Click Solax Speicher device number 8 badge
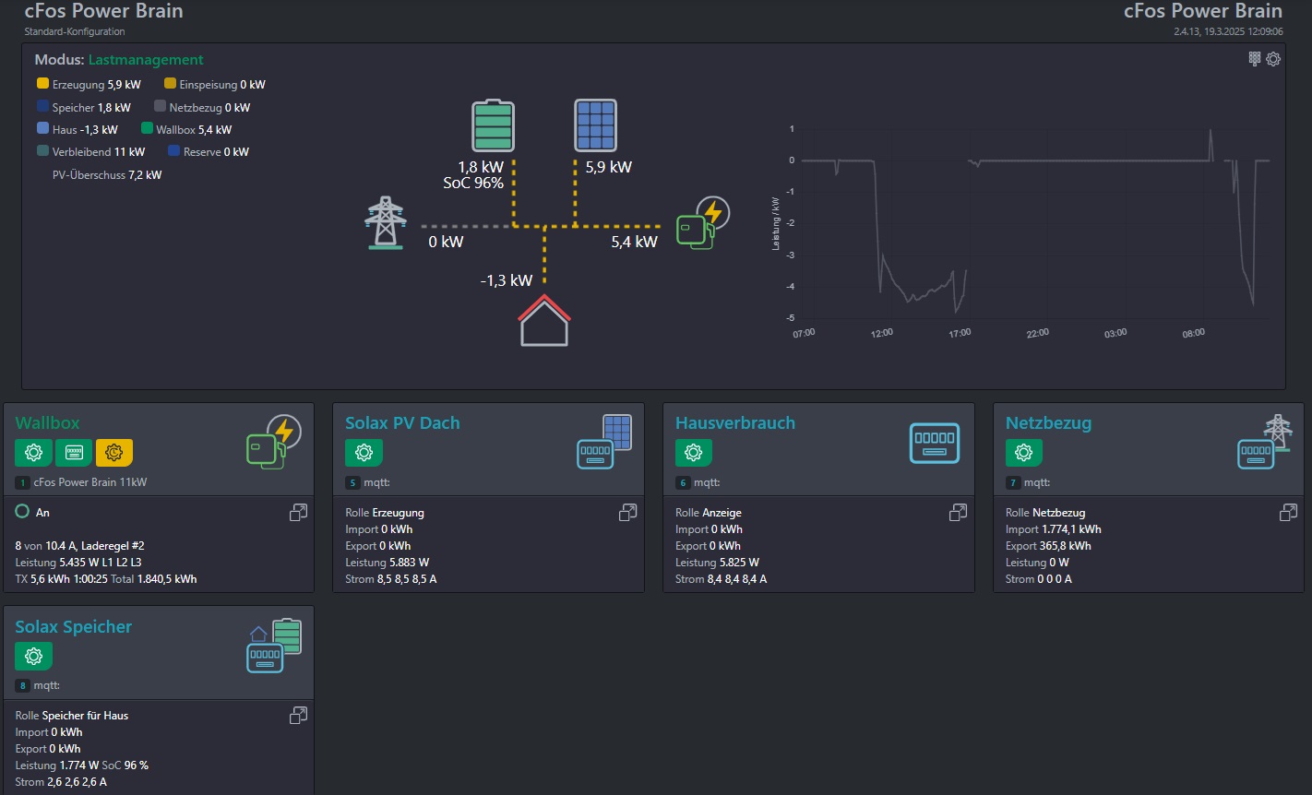 tap(22, 686)
